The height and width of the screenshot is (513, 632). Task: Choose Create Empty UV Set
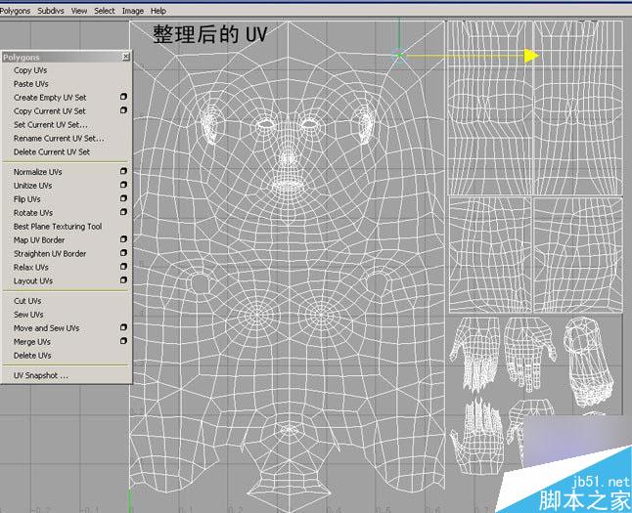(50, 98)
